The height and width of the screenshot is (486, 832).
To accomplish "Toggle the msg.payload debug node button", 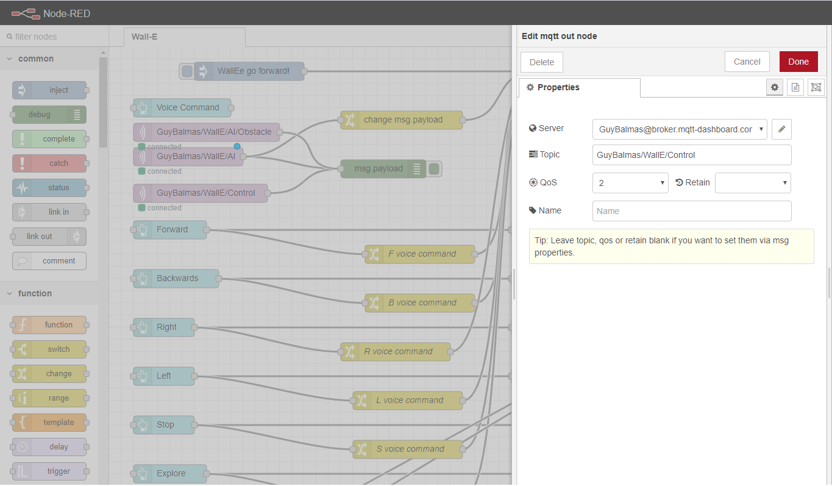I will coord(434,169).
